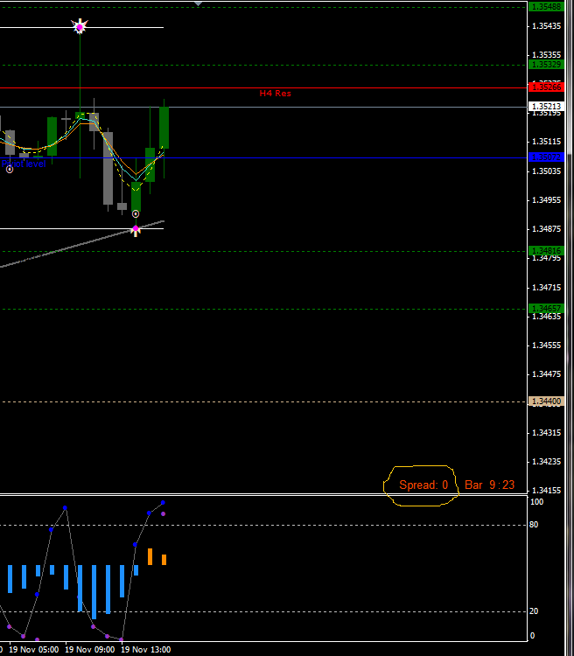The height and width of the screenshot is (656, 574).
Task: Select the red H4 Res label
Action: point(275,93)
